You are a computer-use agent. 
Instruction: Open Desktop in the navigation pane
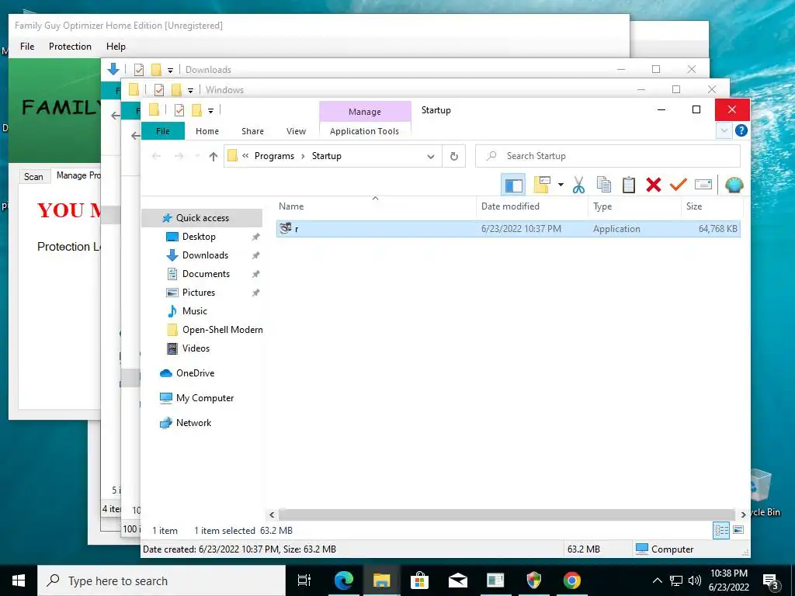[198, 237]
